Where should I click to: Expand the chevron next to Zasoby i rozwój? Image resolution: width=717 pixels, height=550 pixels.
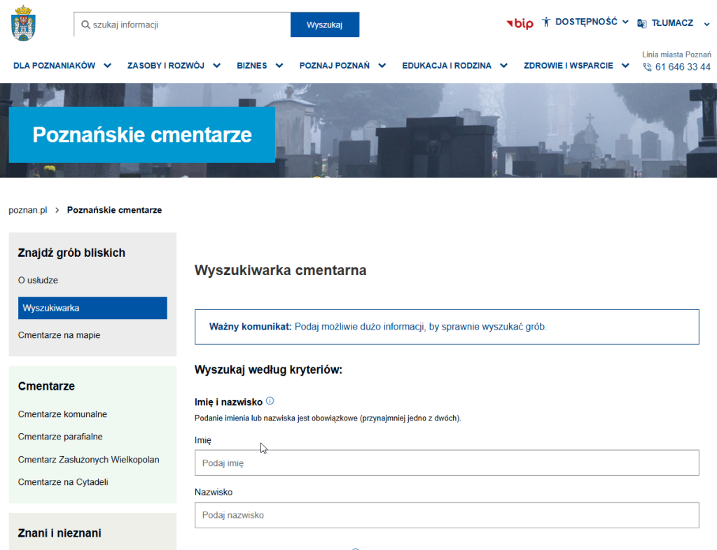click(x=217, y=66)
